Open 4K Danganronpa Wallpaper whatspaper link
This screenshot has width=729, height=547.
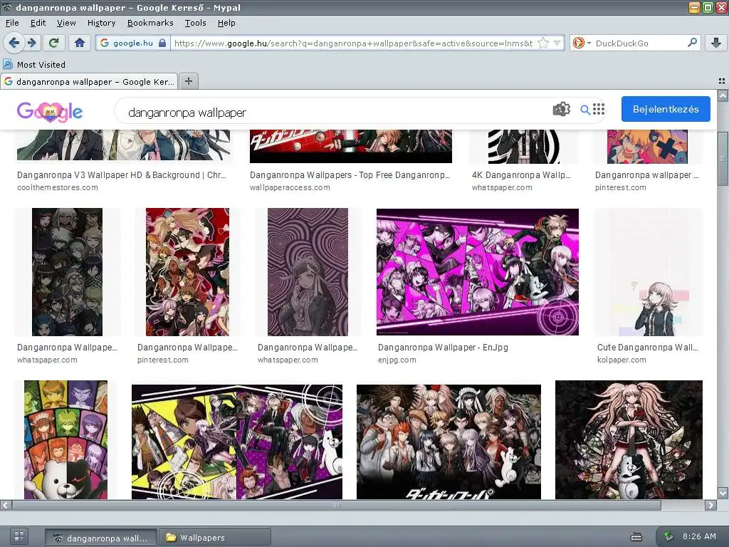point(521,175)
